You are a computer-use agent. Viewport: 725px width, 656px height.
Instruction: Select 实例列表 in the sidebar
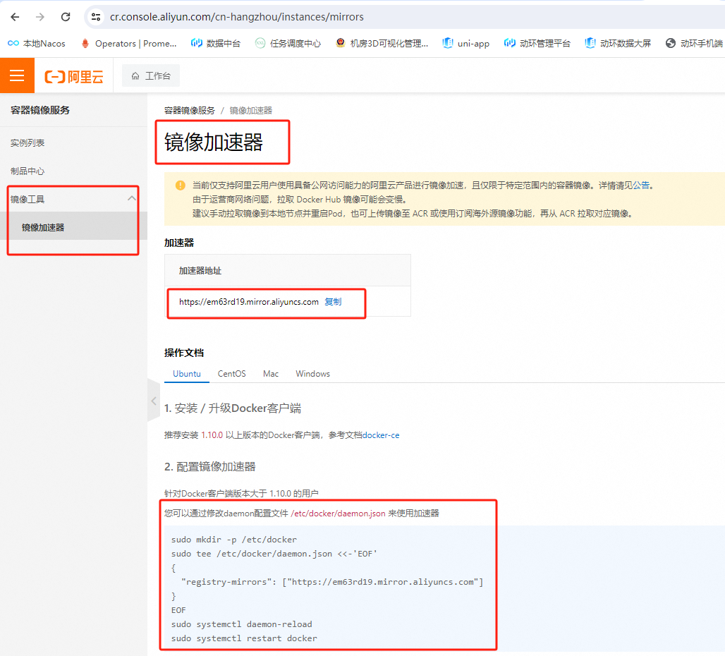(x=28, y=143)
